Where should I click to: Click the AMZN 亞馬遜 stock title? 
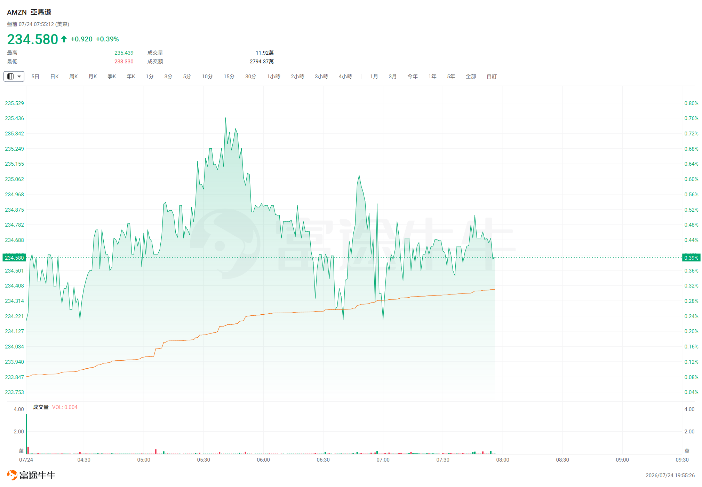pos(29,12)
